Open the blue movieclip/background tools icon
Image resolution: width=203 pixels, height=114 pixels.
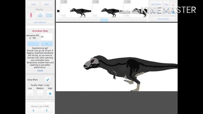49,15
